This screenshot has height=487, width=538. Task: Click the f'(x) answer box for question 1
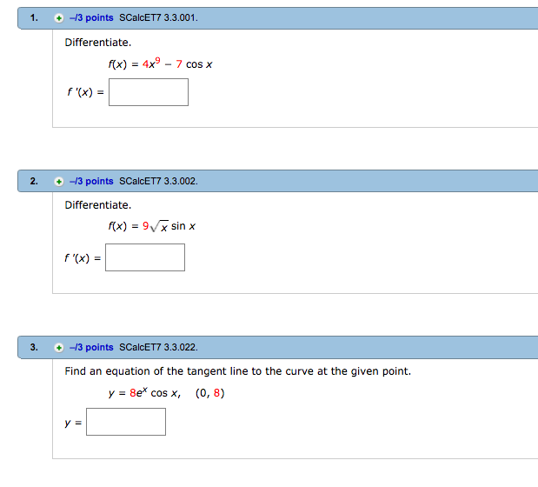pyautogui.click(x=149, y=92)
